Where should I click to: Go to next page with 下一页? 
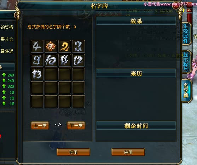tap(76, 125)
